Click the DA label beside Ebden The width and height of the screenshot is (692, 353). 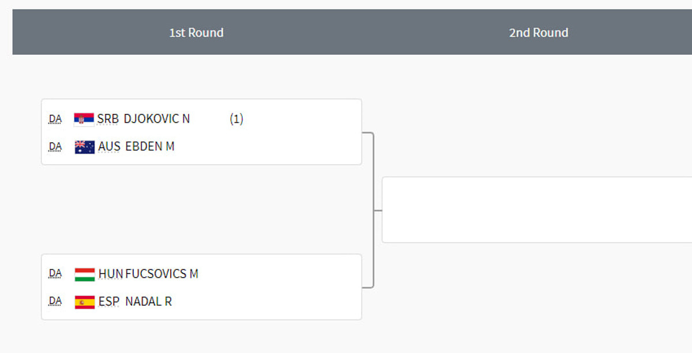55,147
